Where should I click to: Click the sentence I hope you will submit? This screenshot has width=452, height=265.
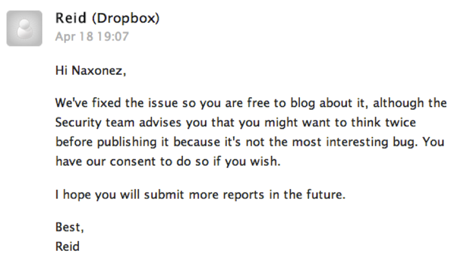pyautogui.click(x=200, y=194)
